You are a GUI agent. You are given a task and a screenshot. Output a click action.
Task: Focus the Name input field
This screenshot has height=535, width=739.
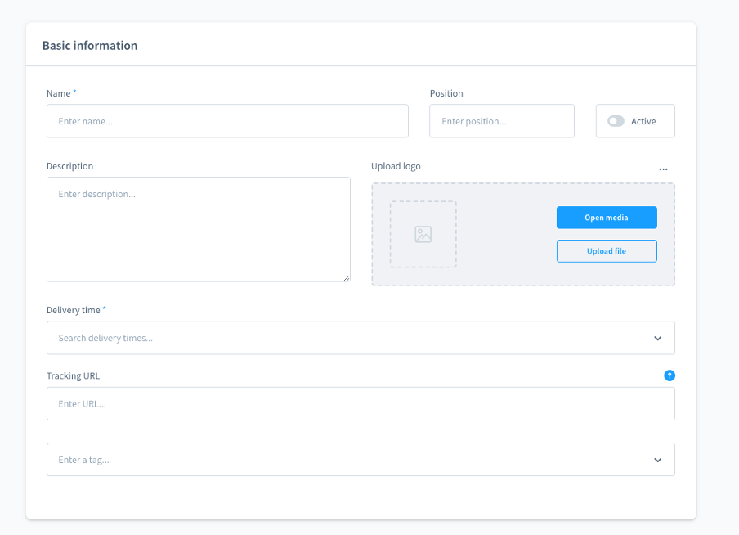point(227,121)
